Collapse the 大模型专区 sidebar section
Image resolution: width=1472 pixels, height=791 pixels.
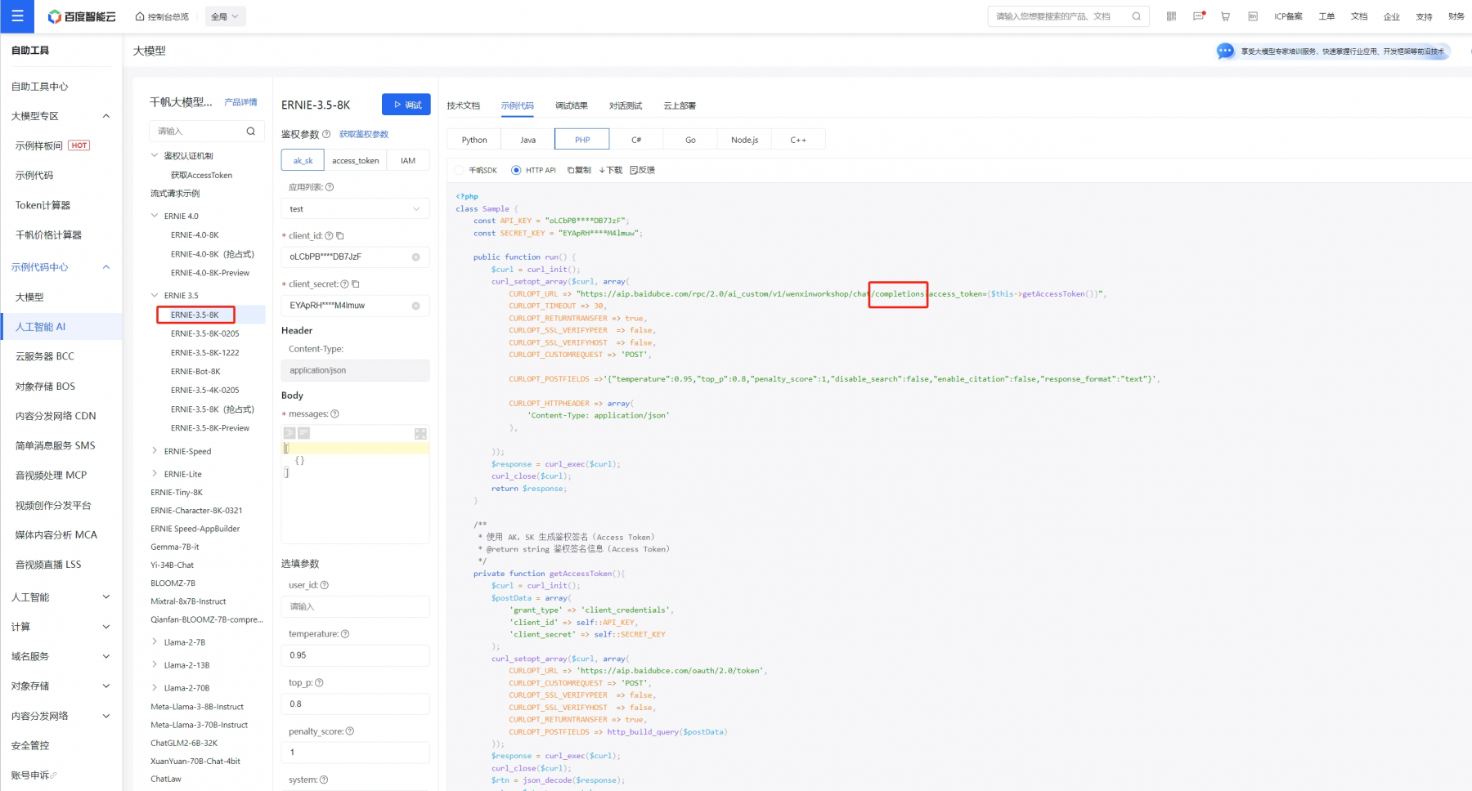pos(106,116)
